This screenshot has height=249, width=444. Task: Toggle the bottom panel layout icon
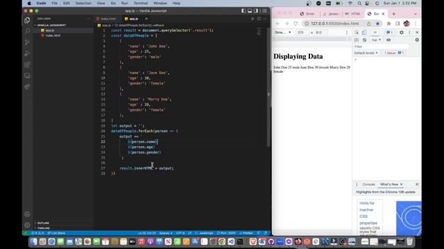(x=250, y=11)
